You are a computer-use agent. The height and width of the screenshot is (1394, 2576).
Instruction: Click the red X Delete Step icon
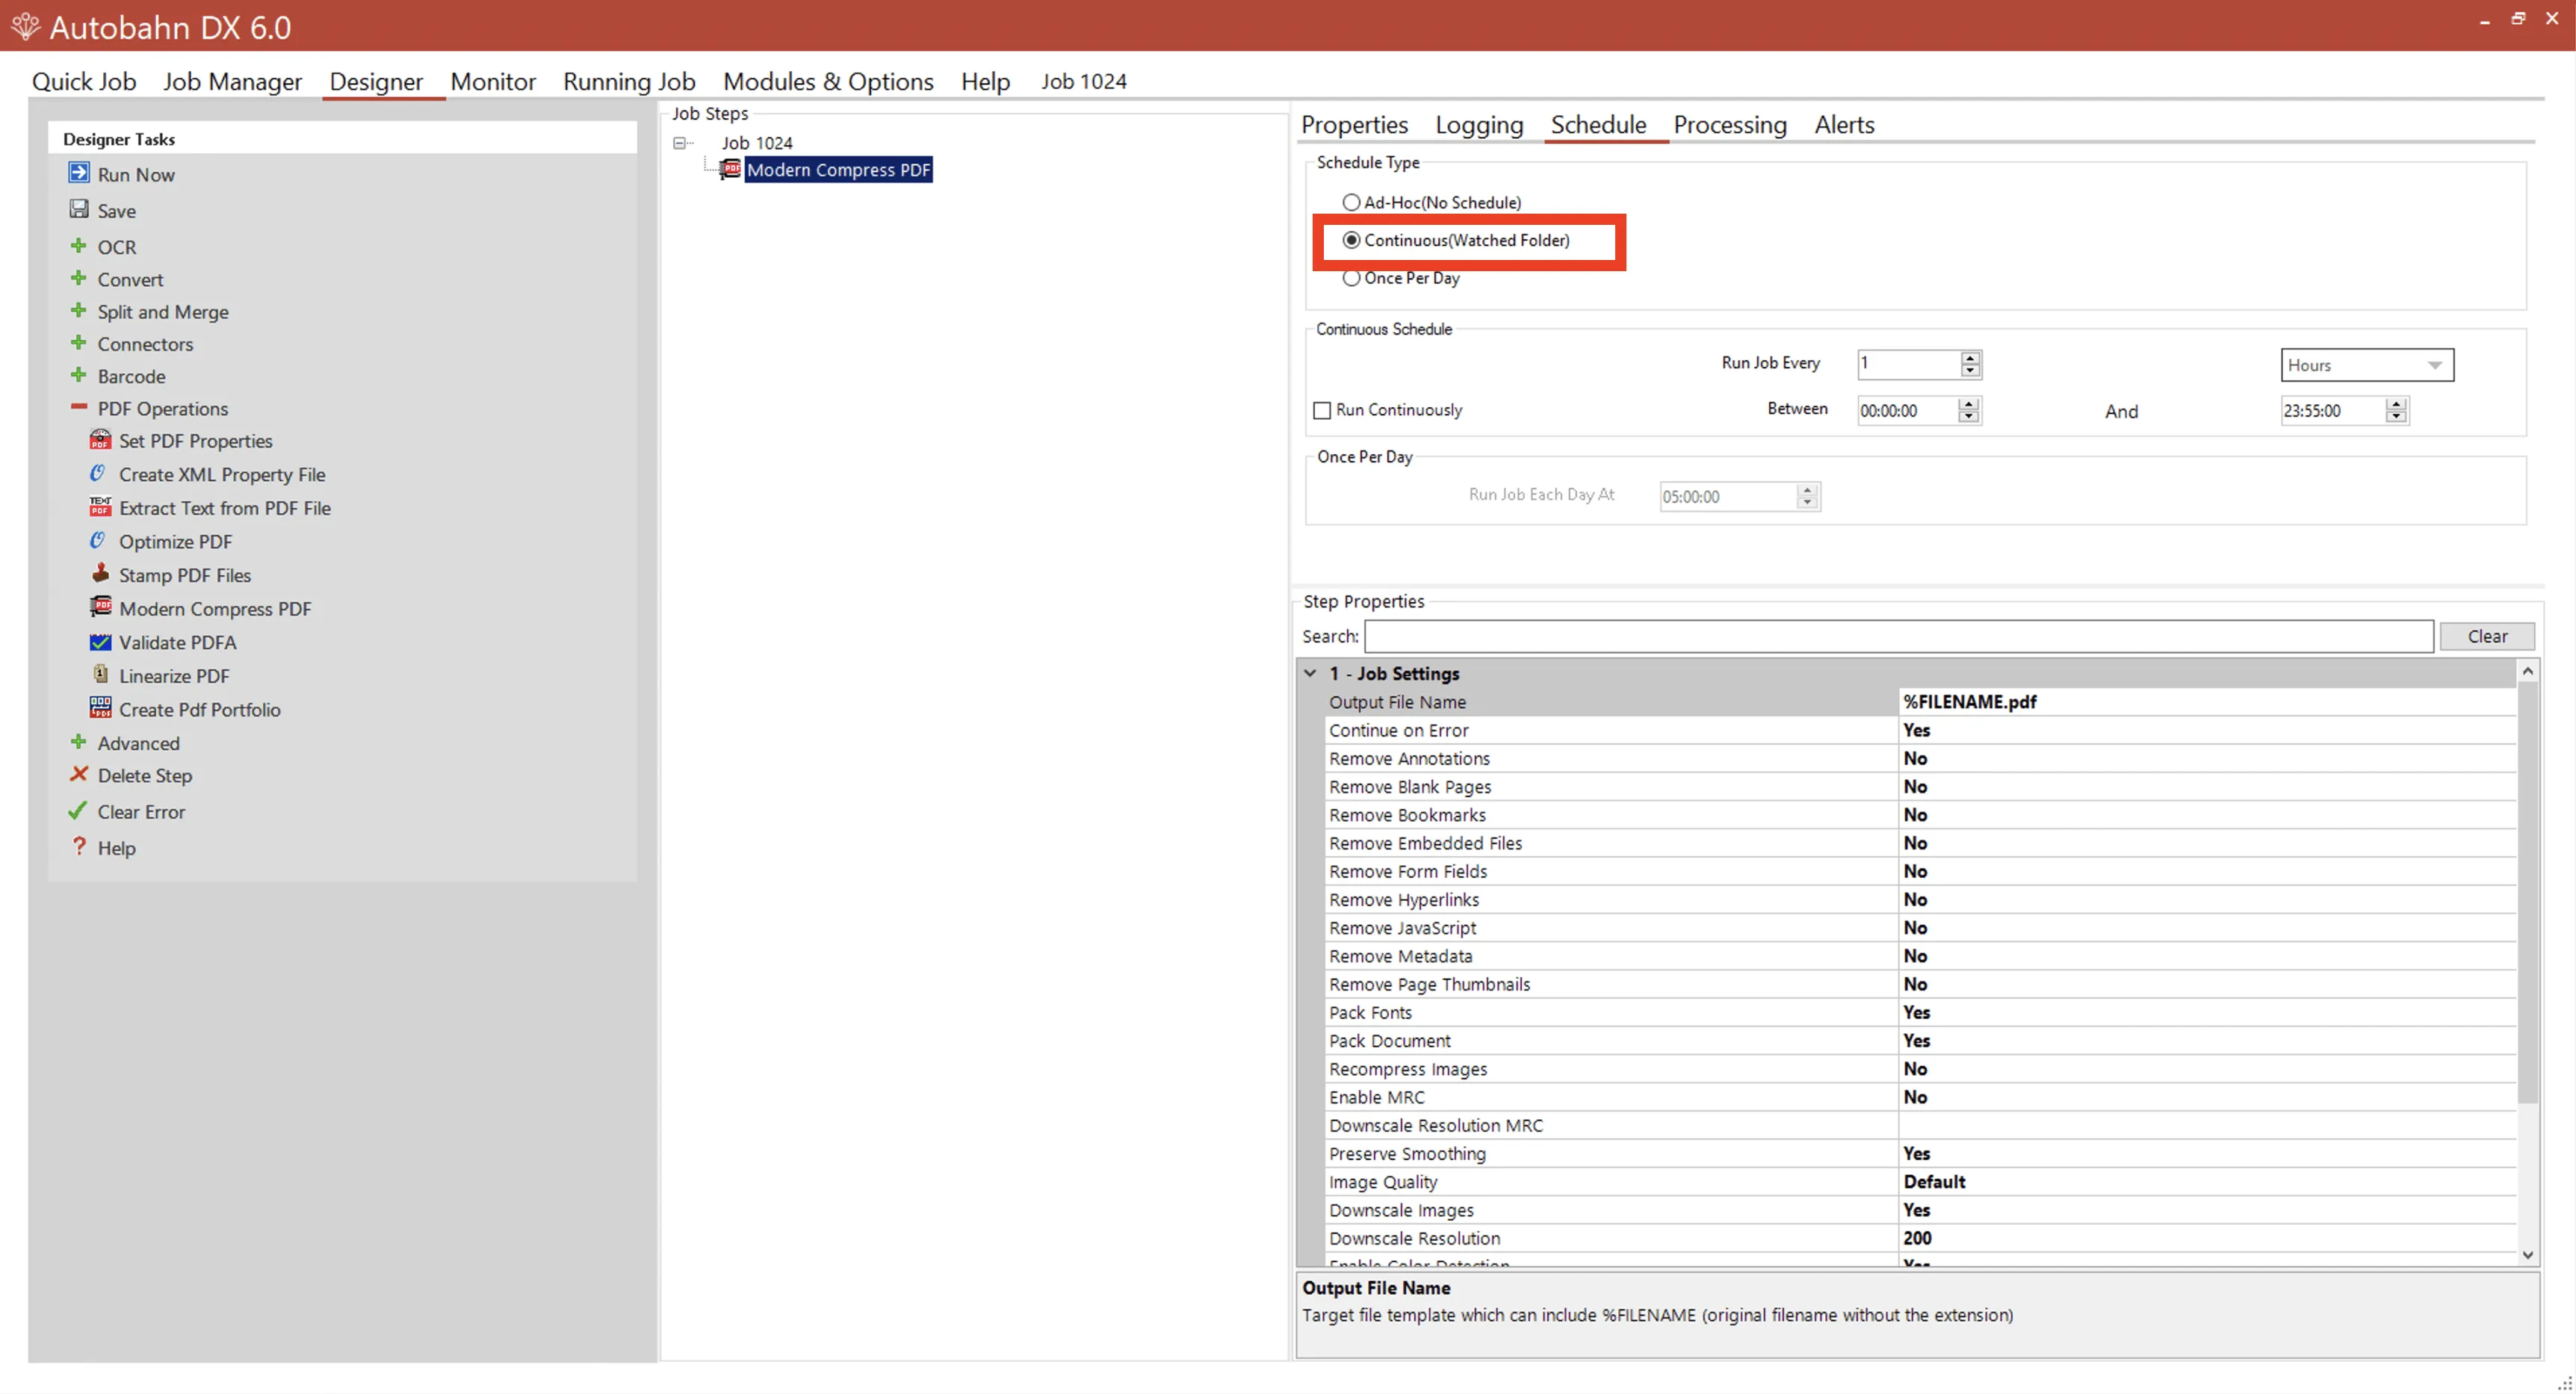[79, 774]
